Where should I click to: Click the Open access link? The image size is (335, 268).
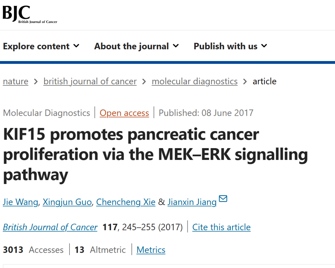coord(124,113)
